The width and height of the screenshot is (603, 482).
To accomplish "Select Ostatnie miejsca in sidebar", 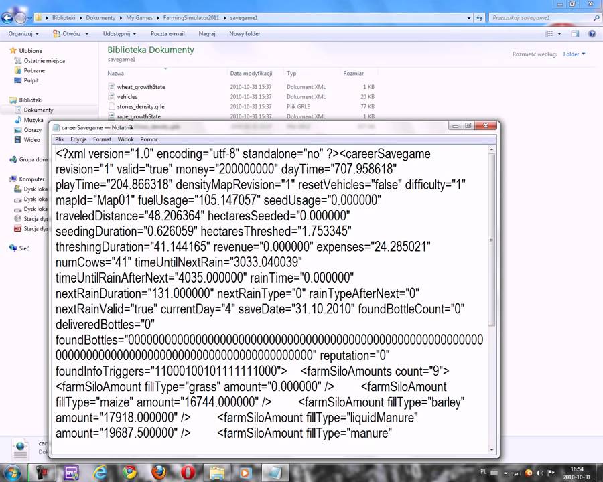I will 44,60.
